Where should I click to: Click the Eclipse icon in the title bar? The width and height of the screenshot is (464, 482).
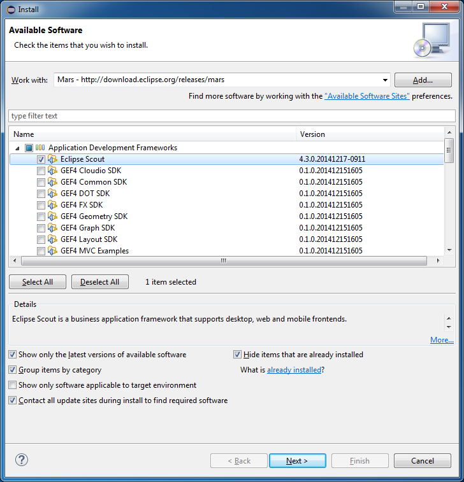click(x=11, y=10)
